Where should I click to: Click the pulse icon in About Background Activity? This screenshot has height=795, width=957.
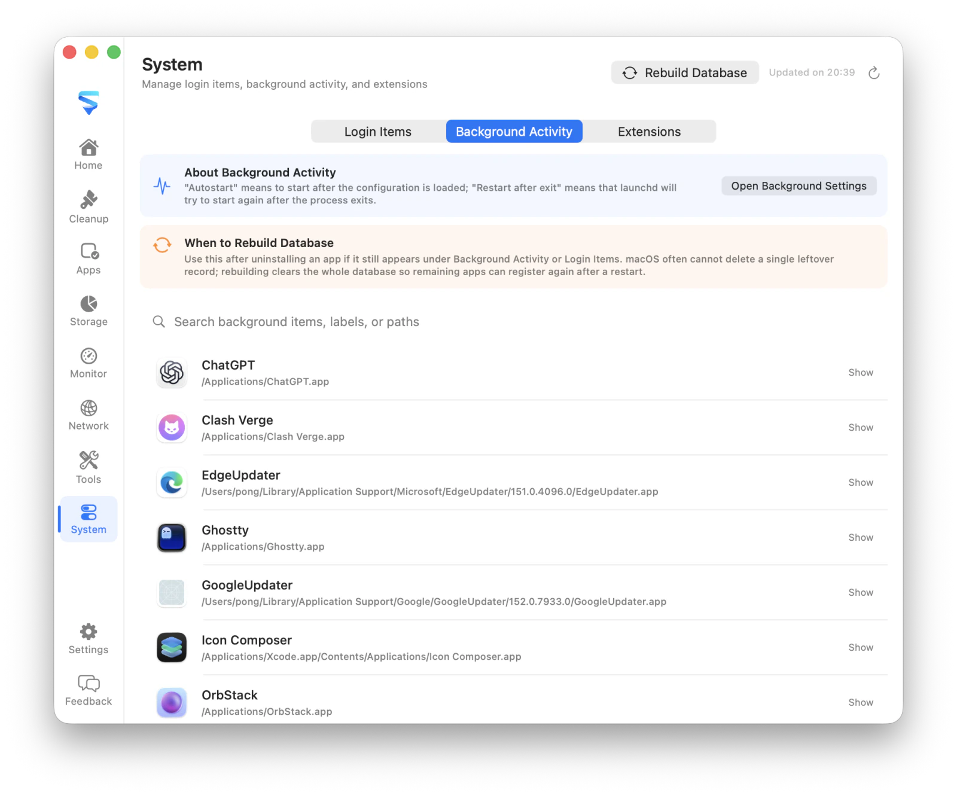tap(161, 185)
